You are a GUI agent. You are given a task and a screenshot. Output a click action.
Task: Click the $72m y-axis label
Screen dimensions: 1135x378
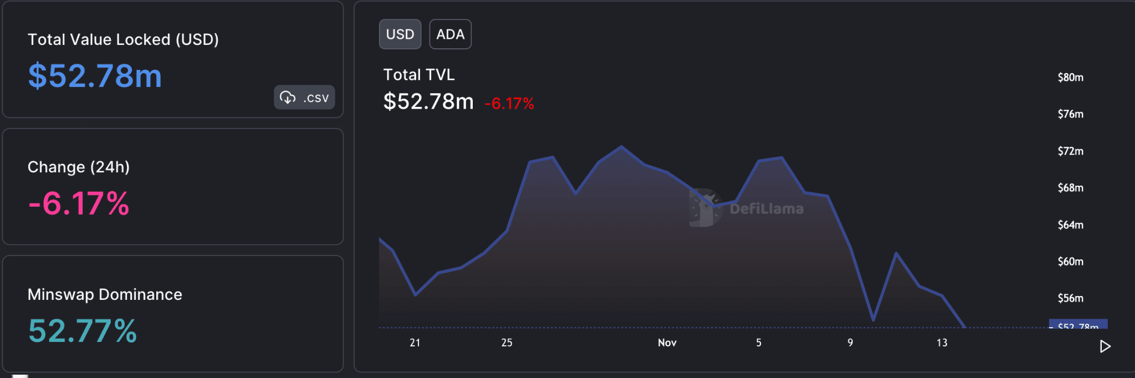point(1070,151)
